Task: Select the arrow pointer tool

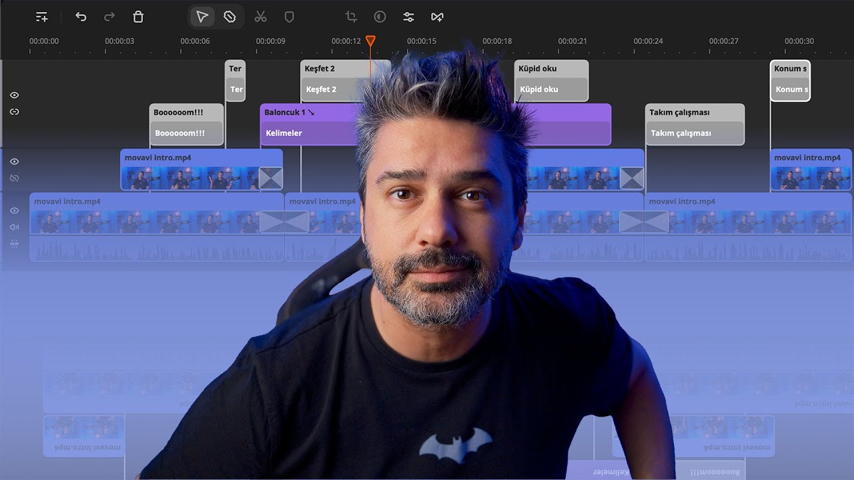Action: coord(201,17)
